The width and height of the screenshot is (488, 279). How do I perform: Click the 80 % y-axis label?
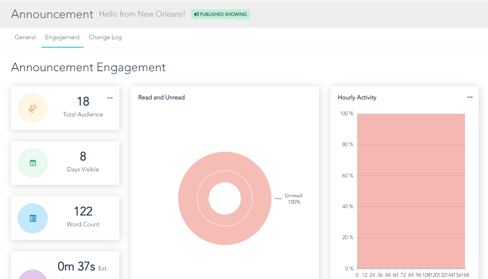pyautogui.click(x=348, y=145)
